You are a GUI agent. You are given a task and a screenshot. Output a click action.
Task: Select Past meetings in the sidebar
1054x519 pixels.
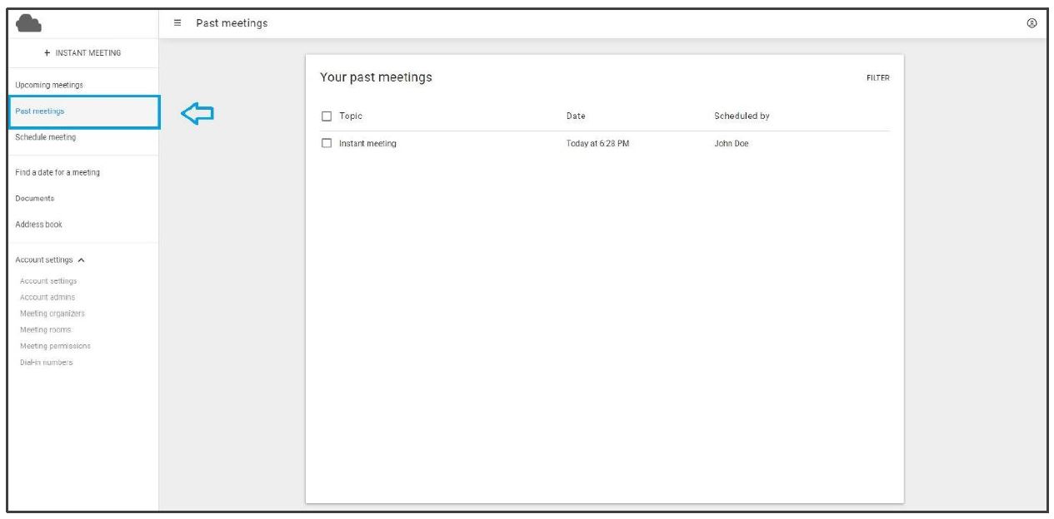click(x=40, y=111)
